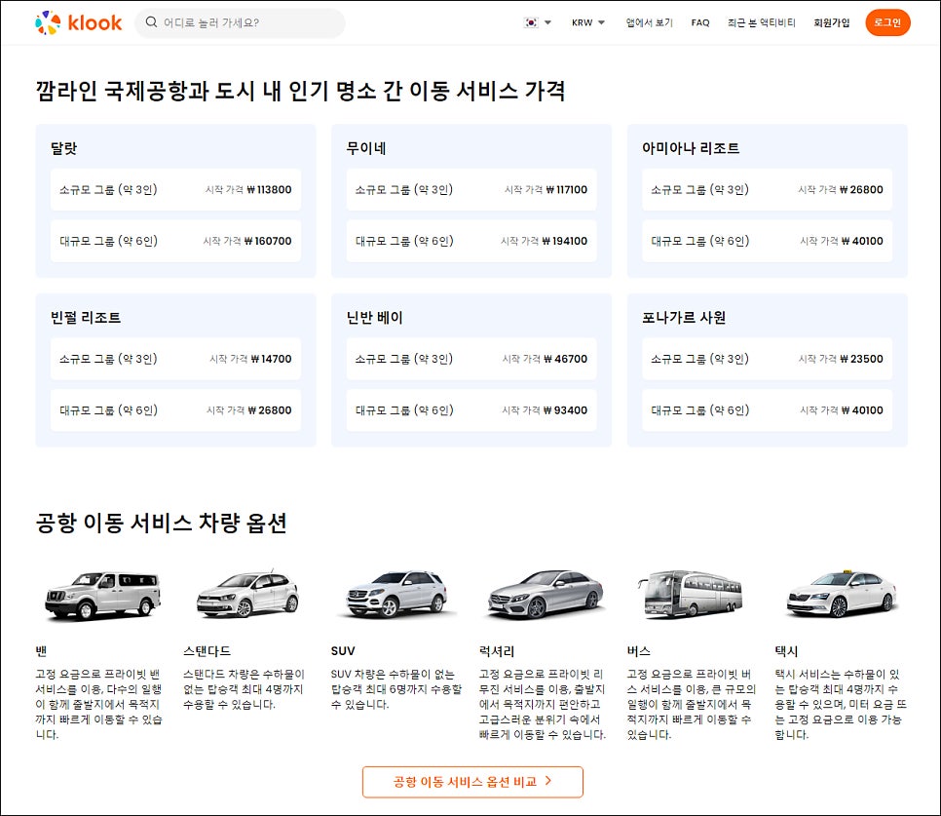This screenshot has height=816, width=941.
Task: Select 무이네 small group ₩117100 row
Action: pyautogui.click(x=471, y=190)
